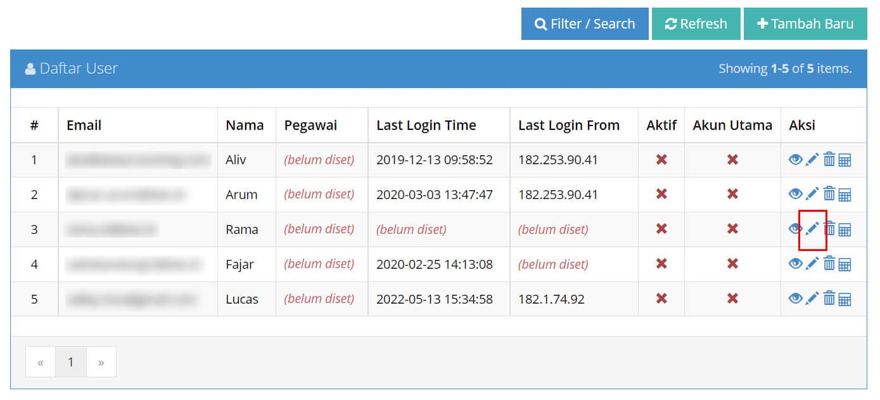Click the Email column header

click(84, 126)
